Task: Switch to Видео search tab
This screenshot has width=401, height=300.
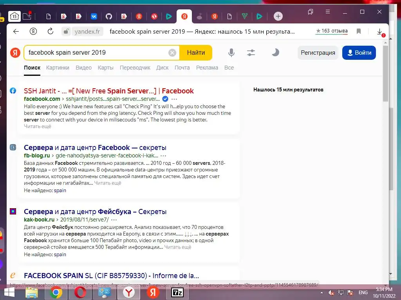Action: point(84,68)
